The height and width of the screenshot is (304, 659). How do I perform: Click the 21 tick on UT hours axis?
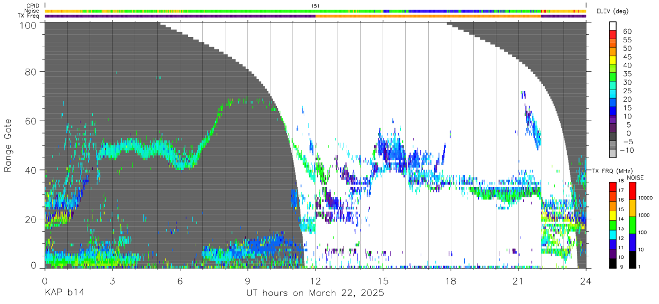(x=518, y=280)
